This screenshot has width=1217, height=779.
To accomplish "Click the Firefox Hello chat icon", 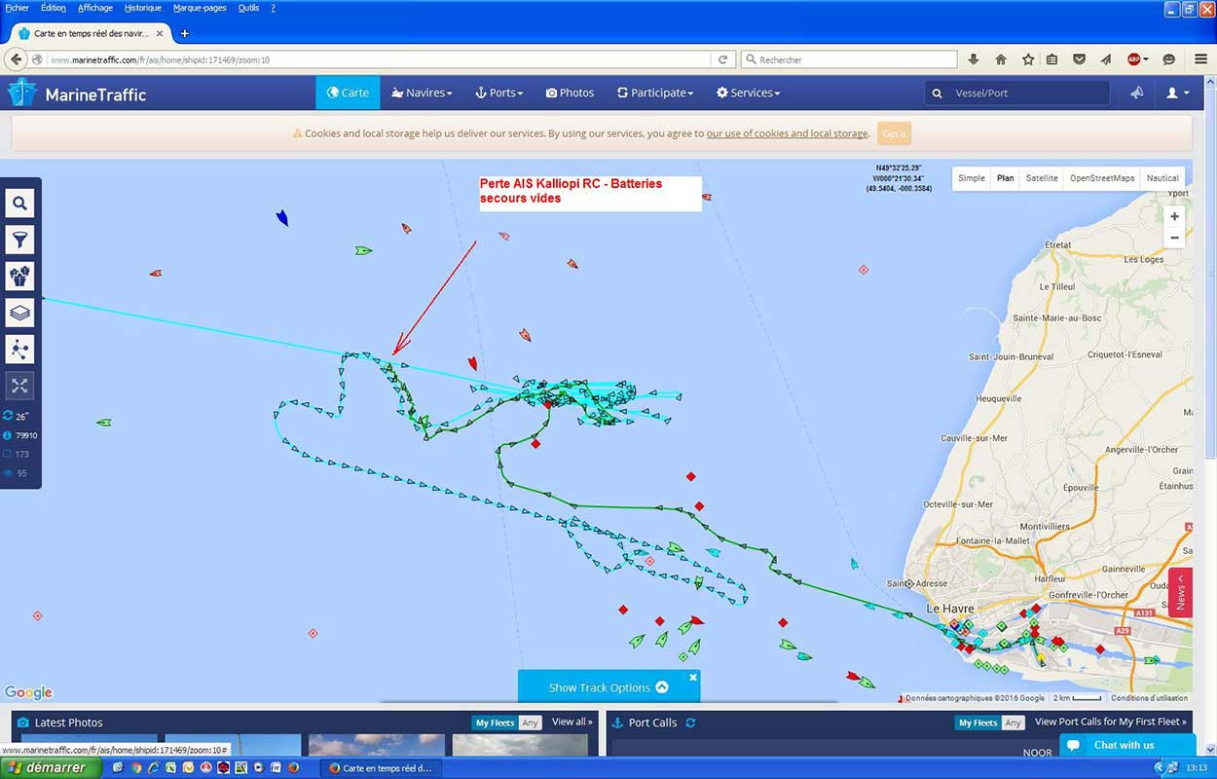I will tap(1168, 59).
